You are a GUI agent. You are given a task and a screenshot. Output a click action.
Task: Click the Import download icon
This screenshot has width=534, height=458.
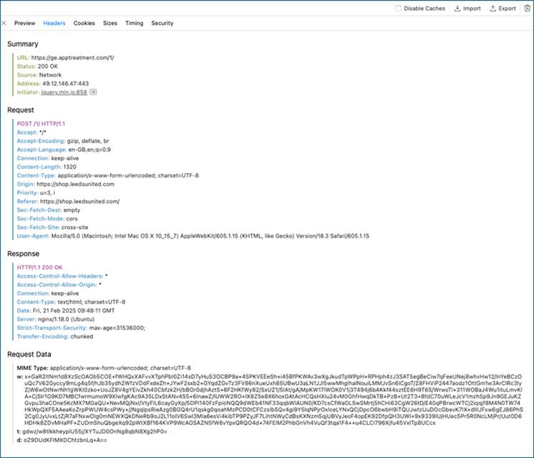[457, 9]
